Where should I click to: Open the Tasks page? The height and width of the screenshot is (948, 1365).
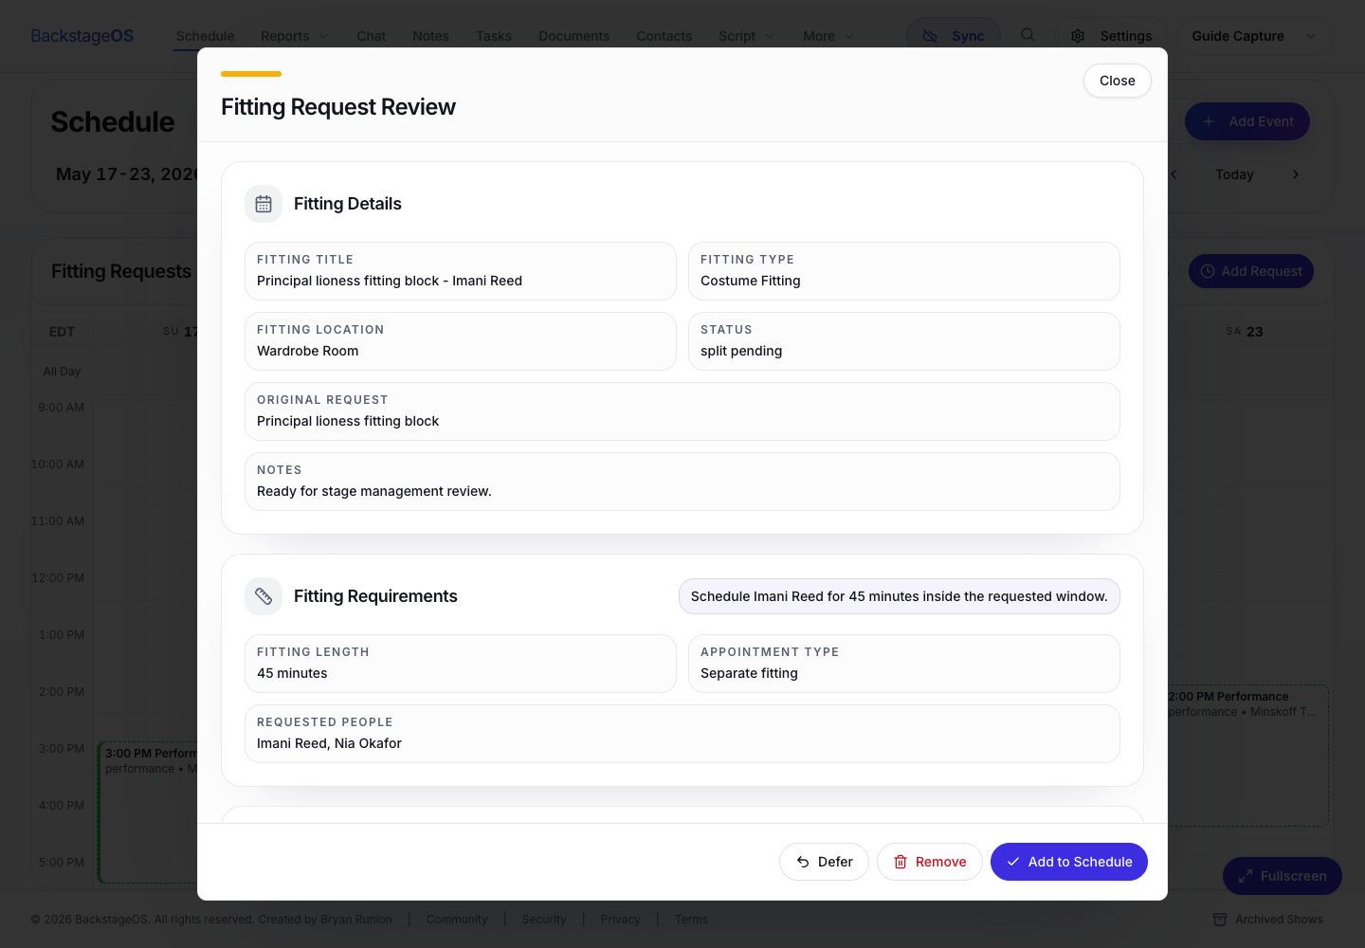click(x=494, y=36)
